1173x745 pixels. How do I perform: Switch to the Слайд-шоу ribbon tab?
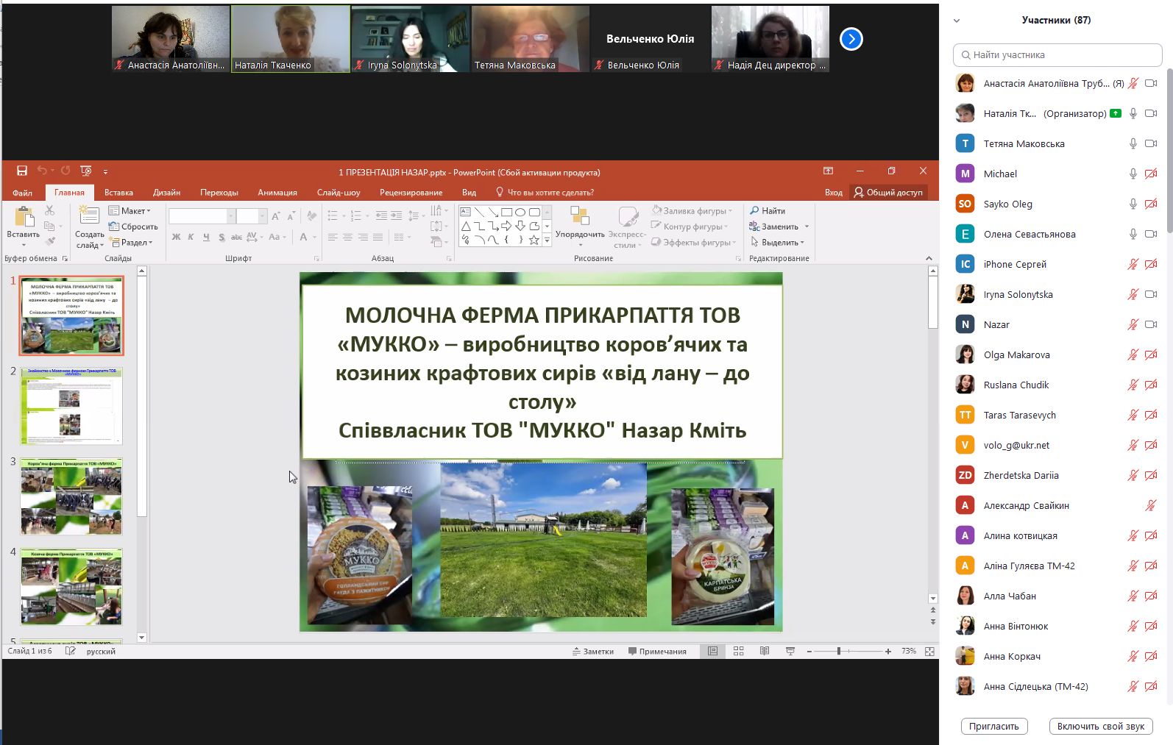click(x=339, y=193)
